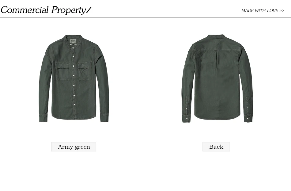Click the left cuff button on back shirt
The image size is (291, 191).
pyautogui.click(x=187, y=118)
